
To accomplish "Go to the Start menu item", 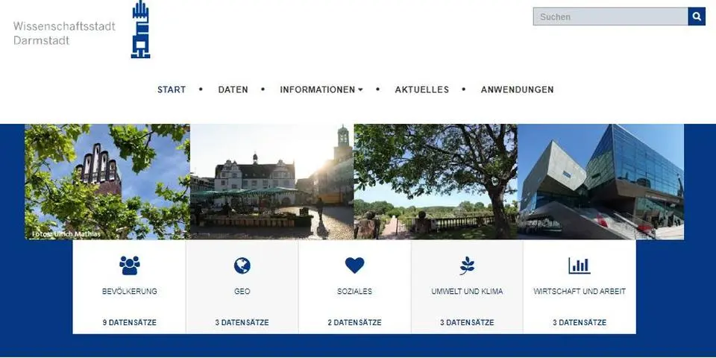I will (172, 89).
